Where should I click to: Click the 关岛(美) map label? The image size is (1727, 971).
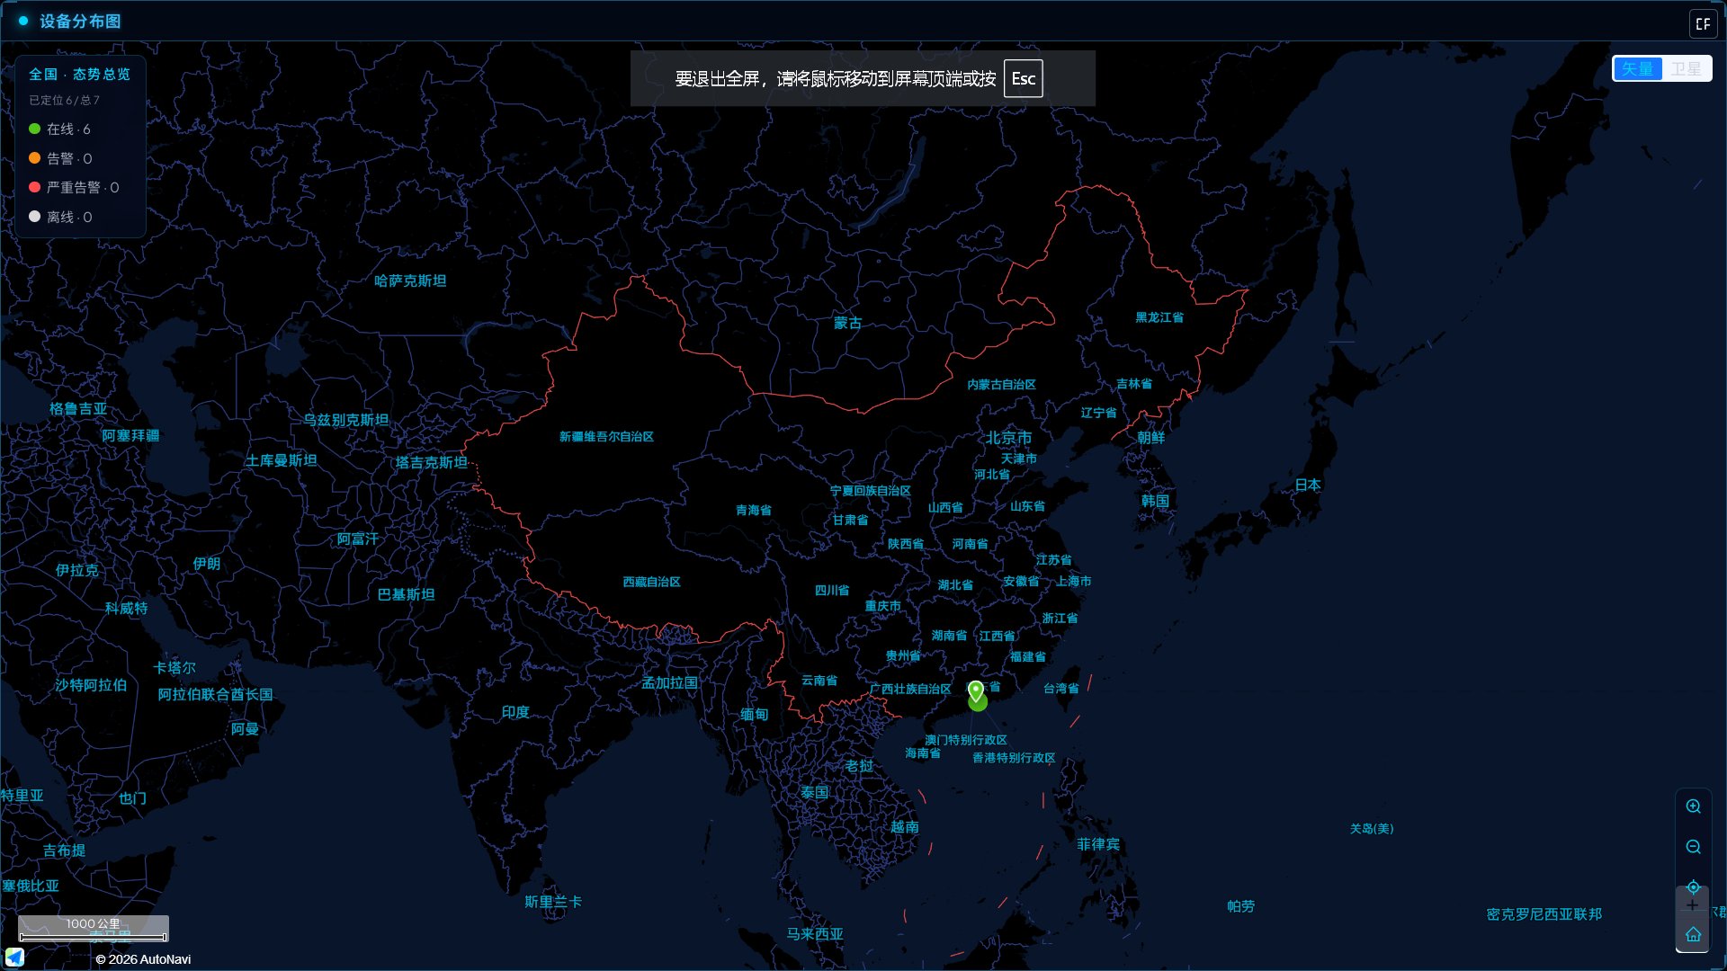click(x=1372, y=829)
